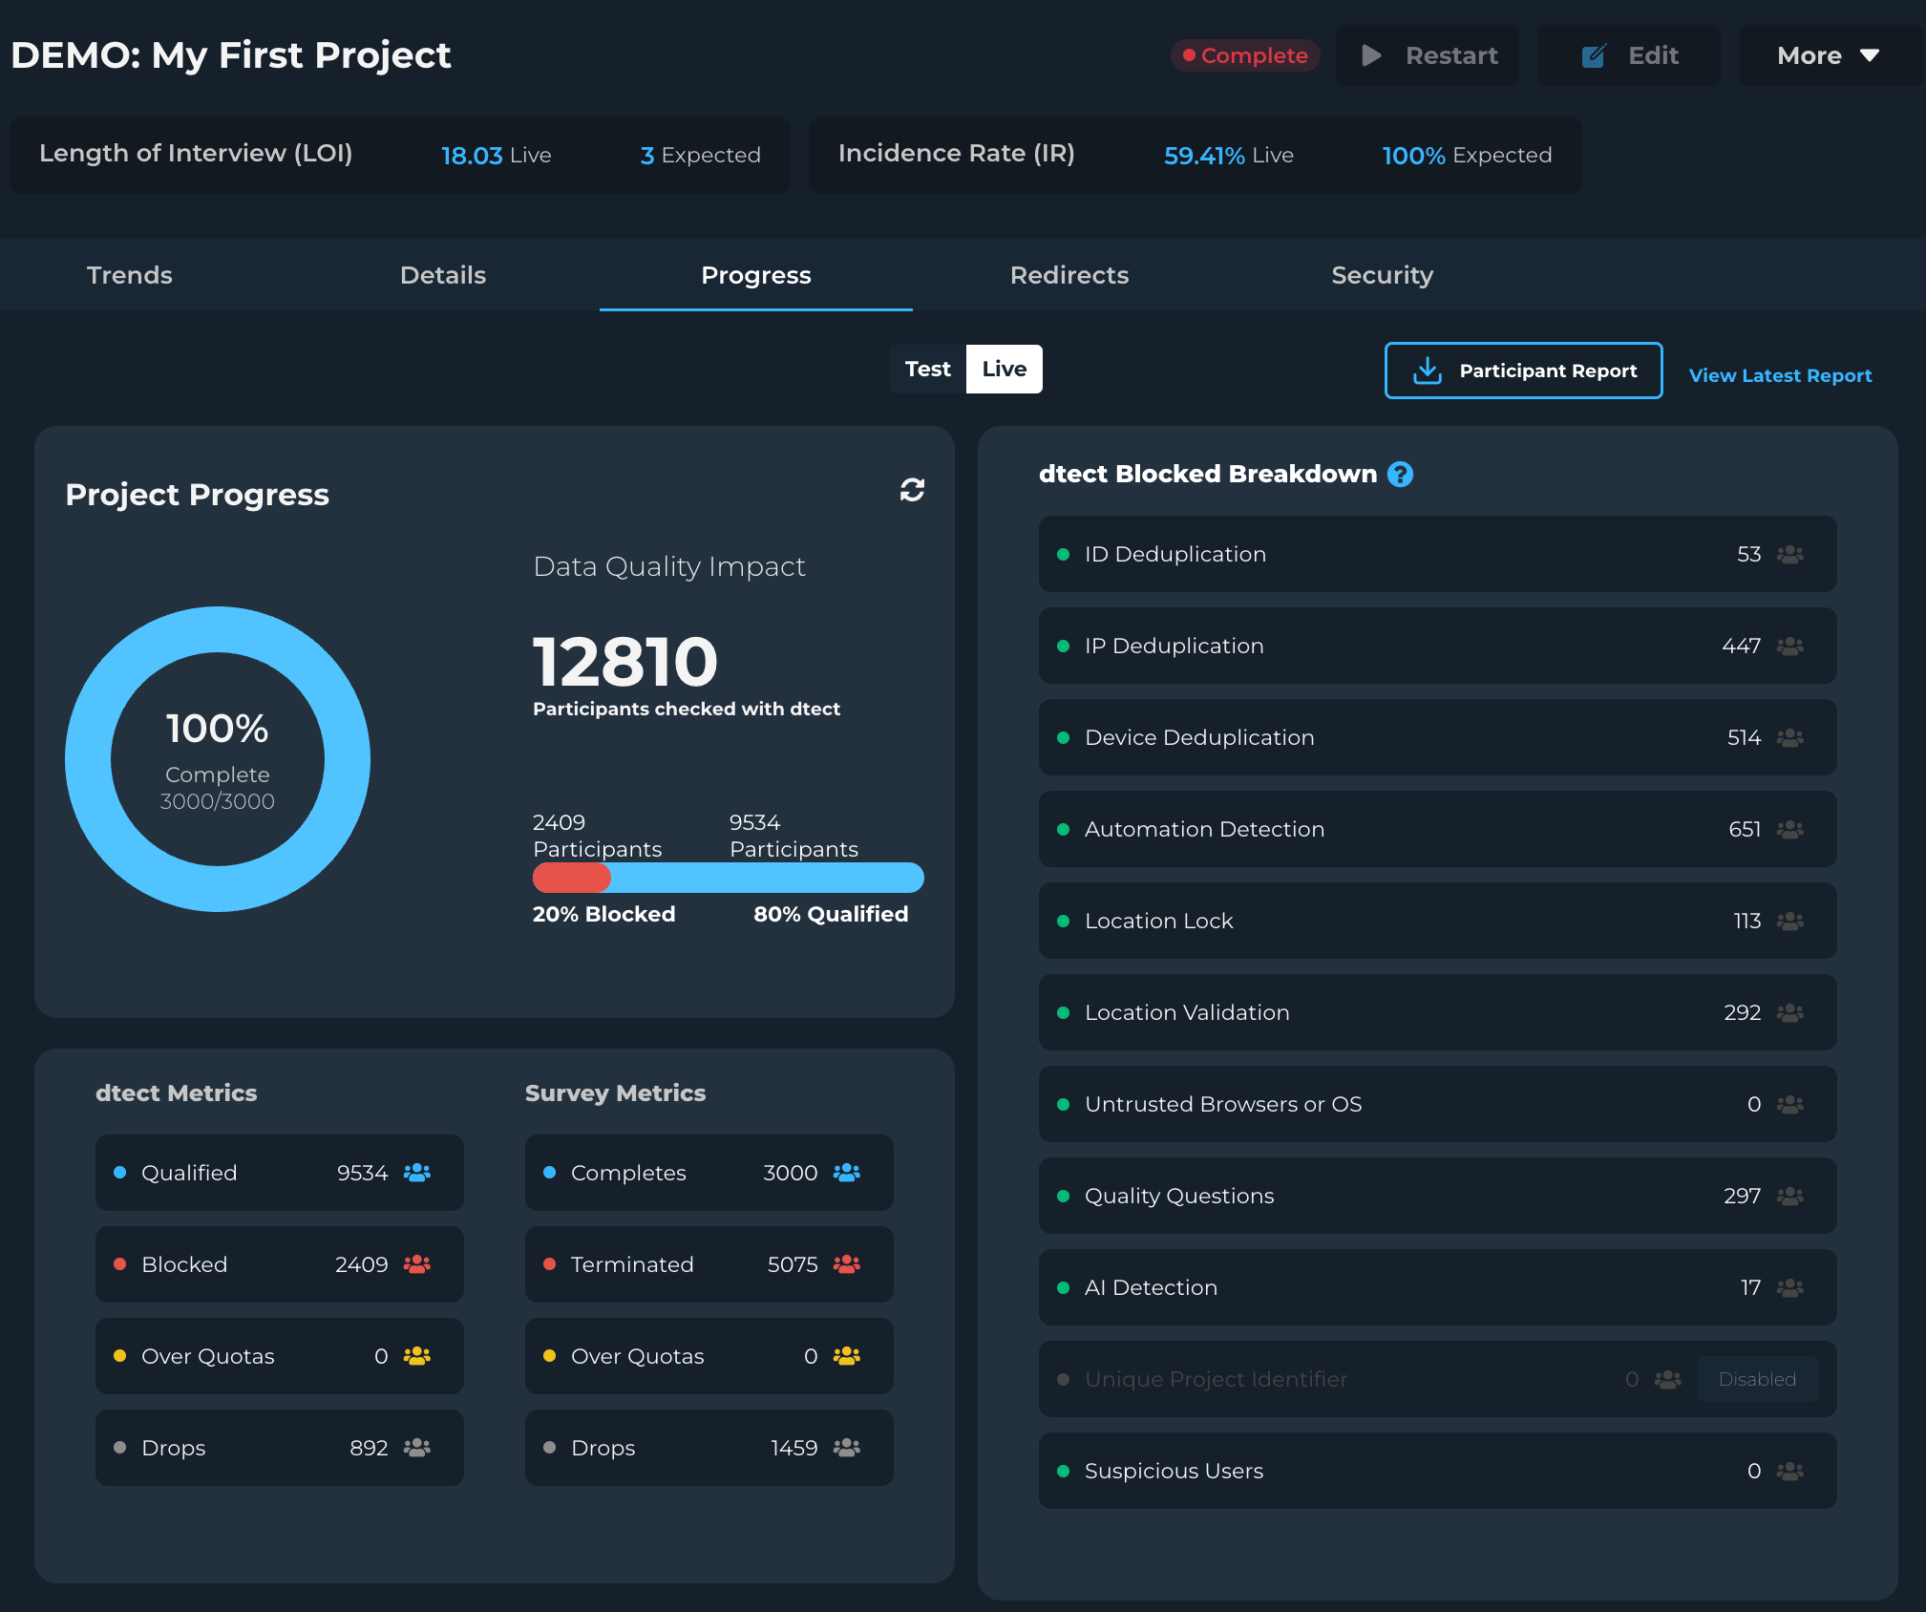Download the Participant Report
The image size is (1926, 1612).
pyautogui.click(x=1523, y=371)
